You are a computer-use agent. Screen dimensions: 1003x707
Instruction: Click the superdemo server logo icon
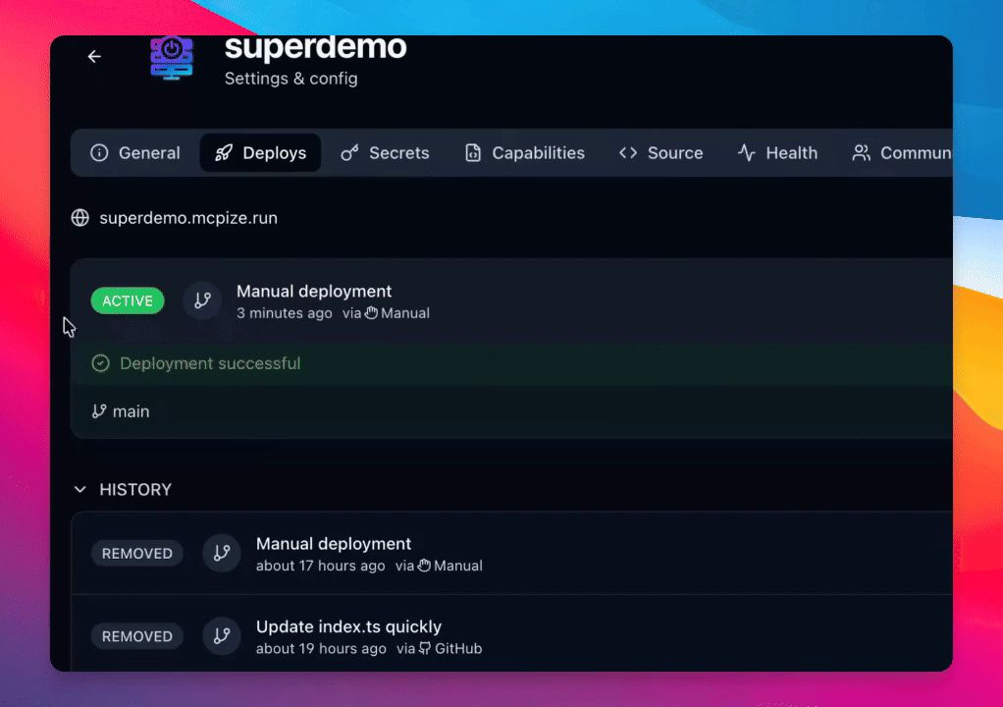point(172,58)
